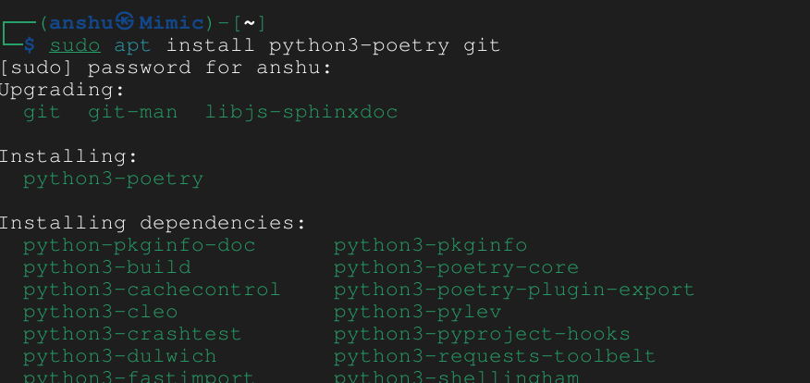Click the Kali logo icon in prompt

(124, 22)
